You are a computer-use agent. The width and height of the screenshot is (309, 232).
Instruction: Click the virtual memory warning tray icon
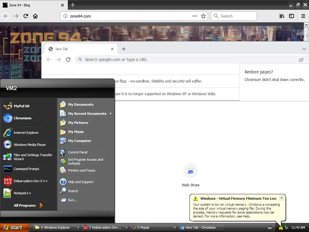pyautogui.click(x=281, y=228)
